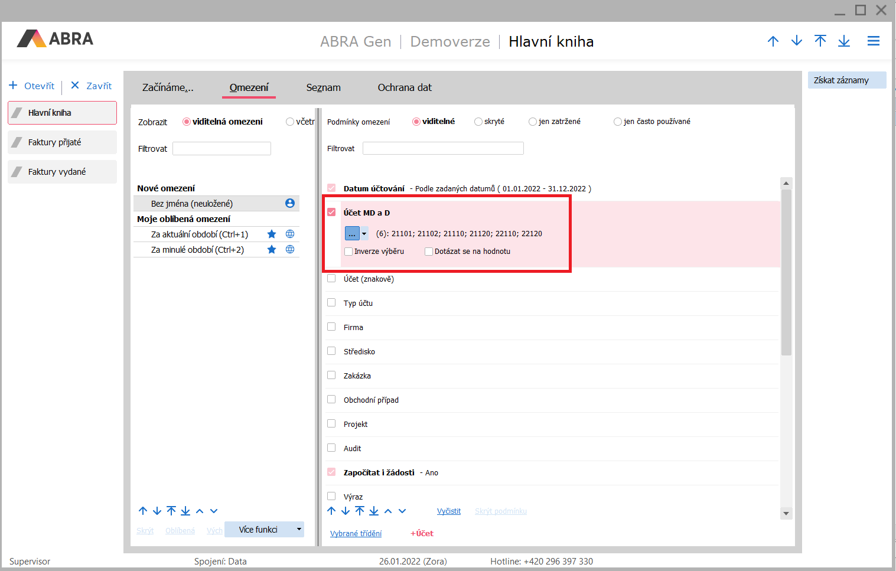Viewport: 896px width, 571px height.
Task: Click the conditions list scrollbar down arrow
Action: [786, 514]
